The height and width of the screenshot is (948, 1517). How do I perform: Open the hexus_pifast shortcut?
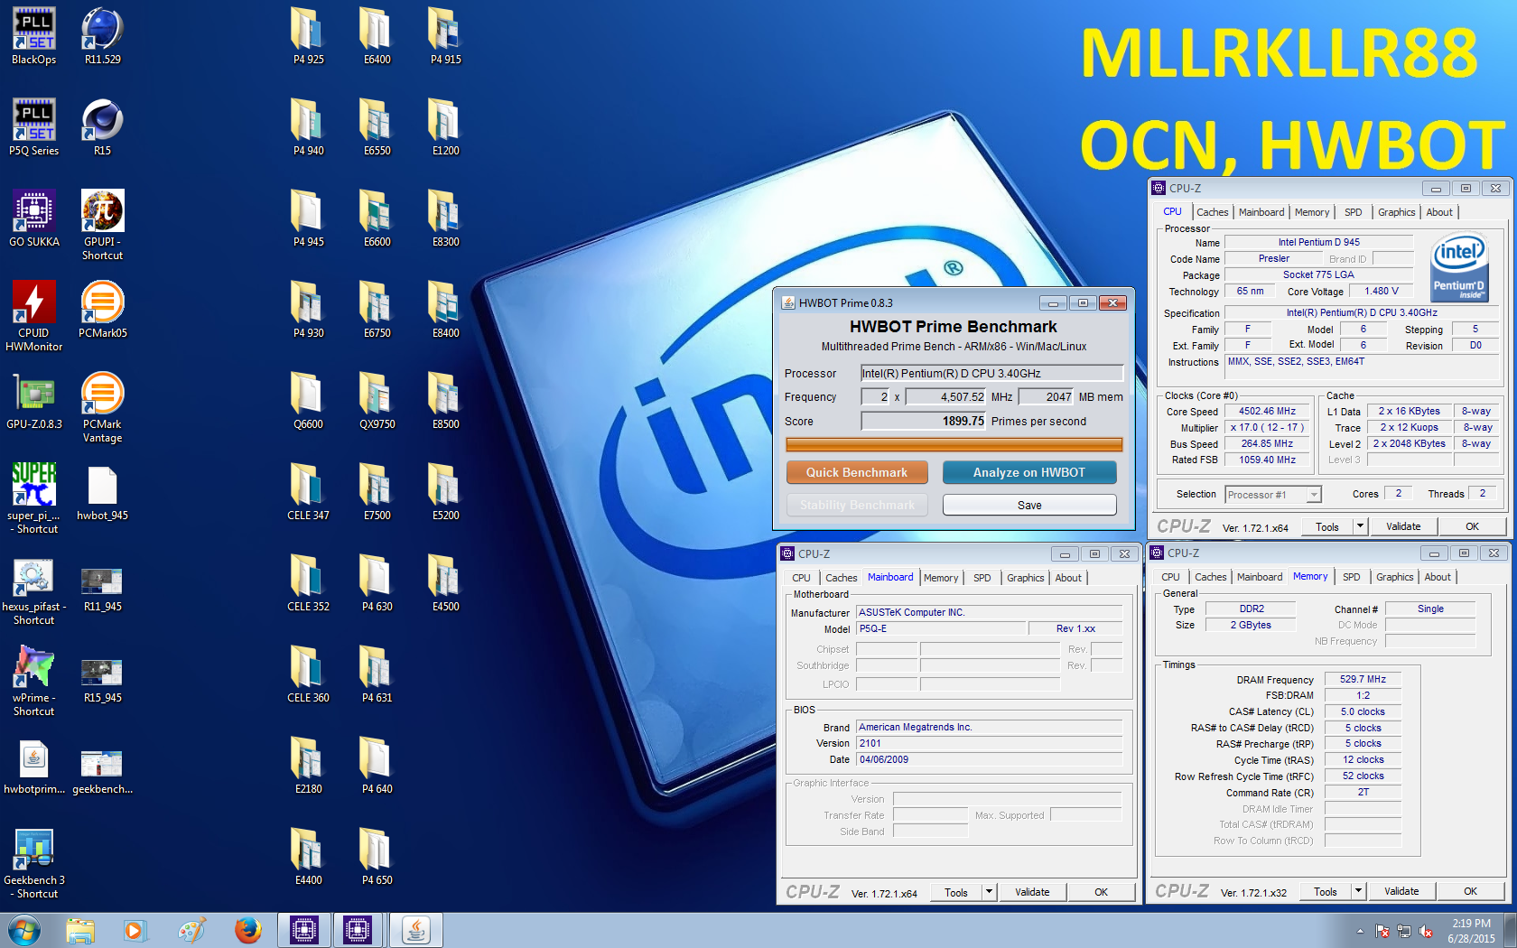click(x=33, y=590)
